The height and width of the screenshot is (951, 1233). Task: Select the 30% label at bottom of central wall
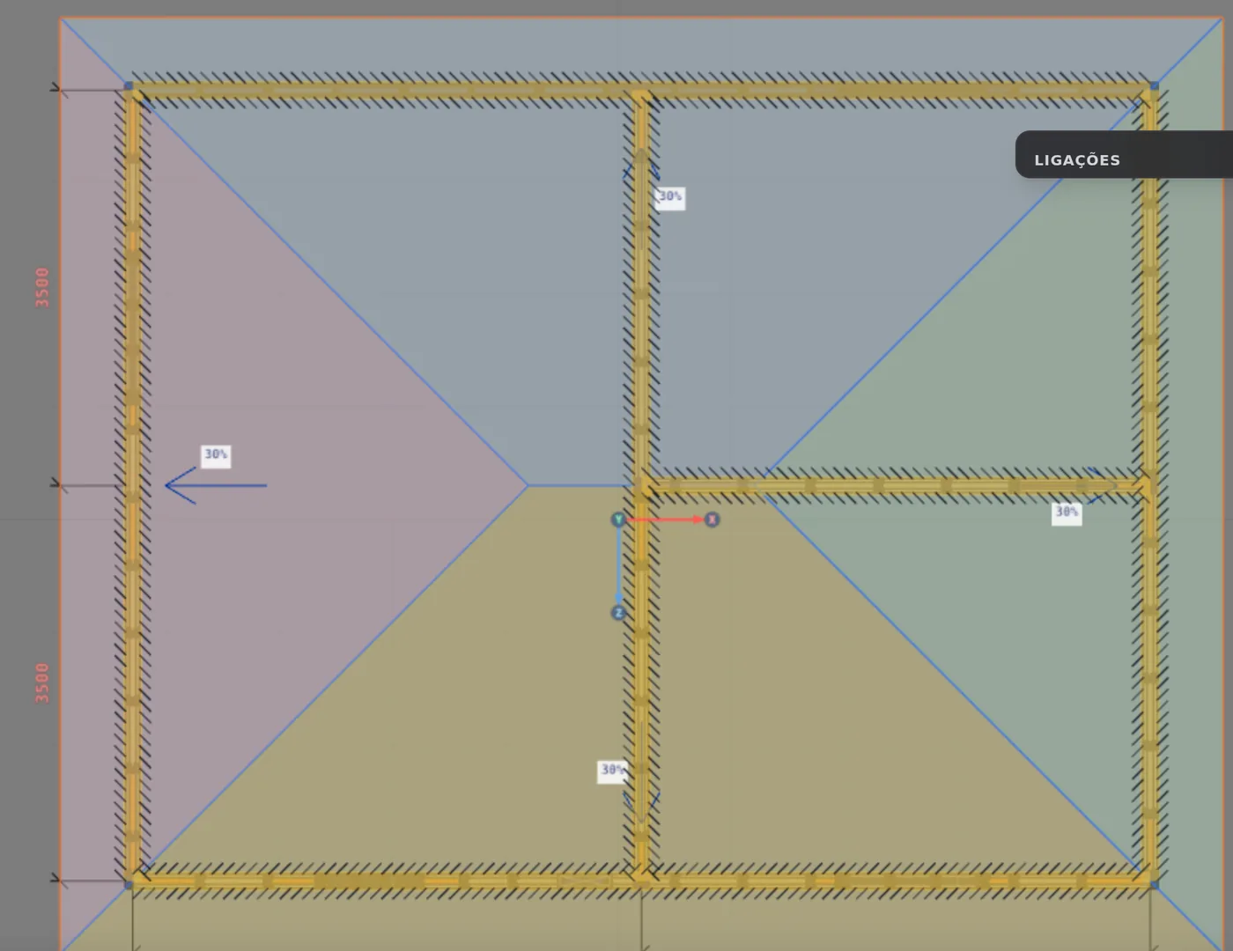[x=612, y=770]
